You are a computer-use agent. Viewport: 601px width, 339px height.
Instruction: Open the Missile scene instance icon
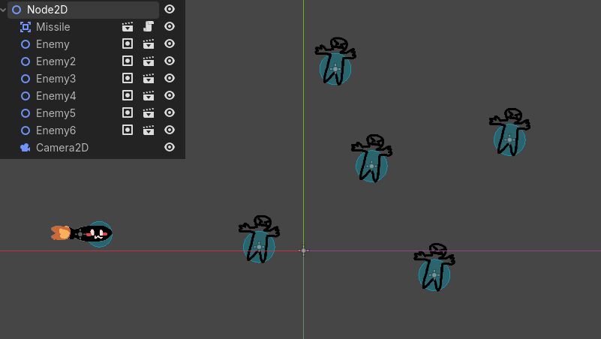pos(128,27)
